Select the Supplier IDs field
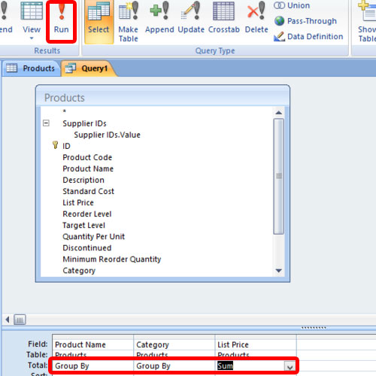Screen dimensions: 376x376 [x=84, y=123]
